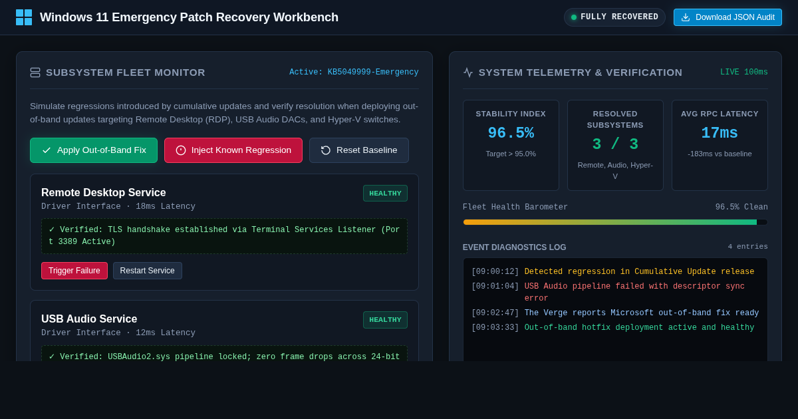Select the 09:01:04 USB Audio pipeline failed entry
This screenshot has width=798, height=419.
(x=615, y=293)
